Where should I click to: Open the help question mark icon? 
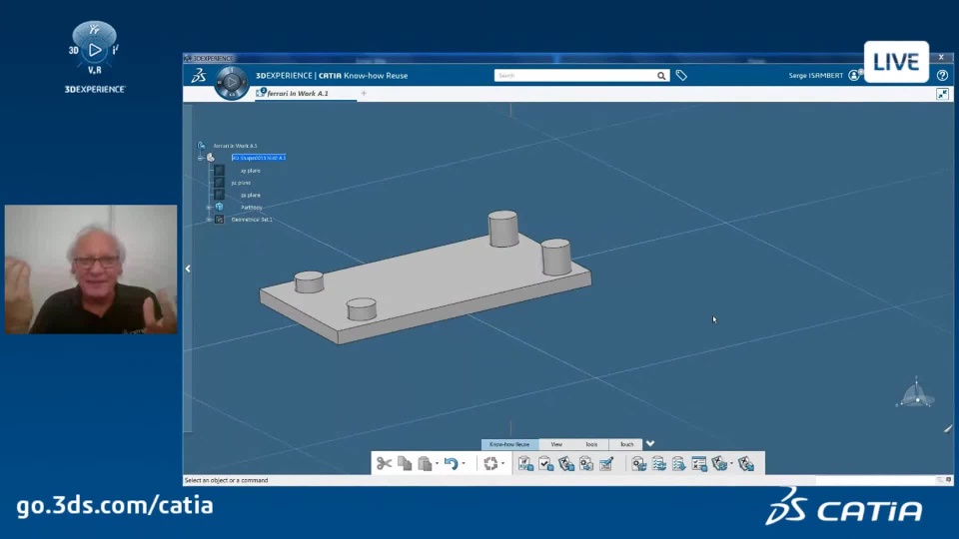point(942,76)
